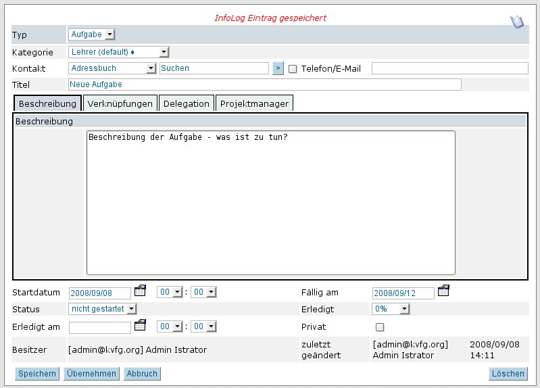Viewport: 540px width, 388px height.
Task: Toggle the Privat checkbox
Action: (380, 327)
